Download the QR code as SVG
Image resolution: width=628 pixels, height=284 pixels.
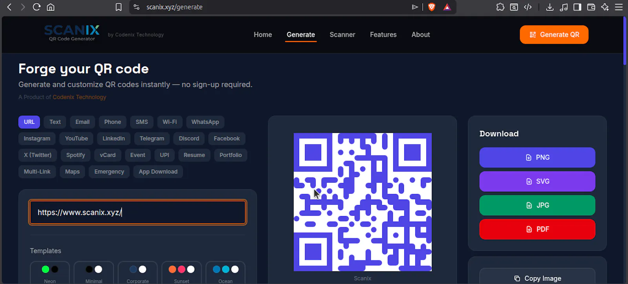537,181
